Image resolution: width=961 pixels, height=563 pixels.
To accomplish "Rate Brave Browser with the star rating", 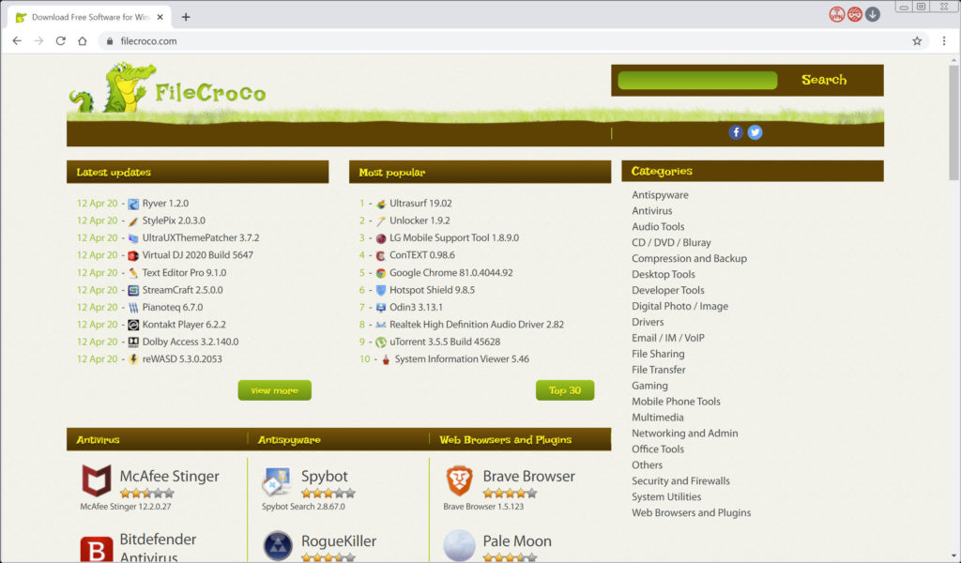I will [x=510, y=494].
